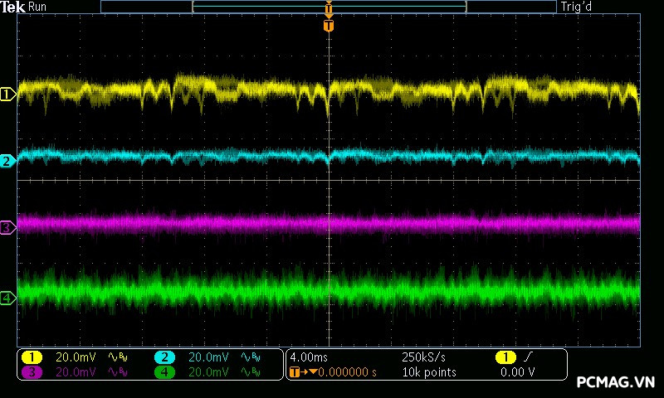Click channel 4 ground reference marker on left
Viewport: 664px width, 398px height.
(x=7, y=298)
